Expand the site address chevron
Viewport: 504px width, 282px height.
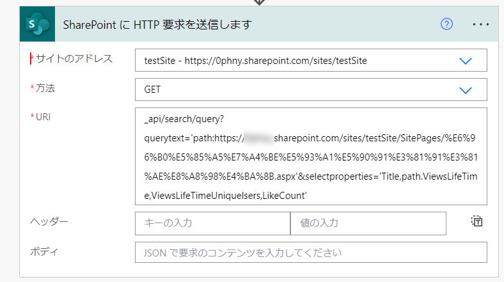point(466,61)
